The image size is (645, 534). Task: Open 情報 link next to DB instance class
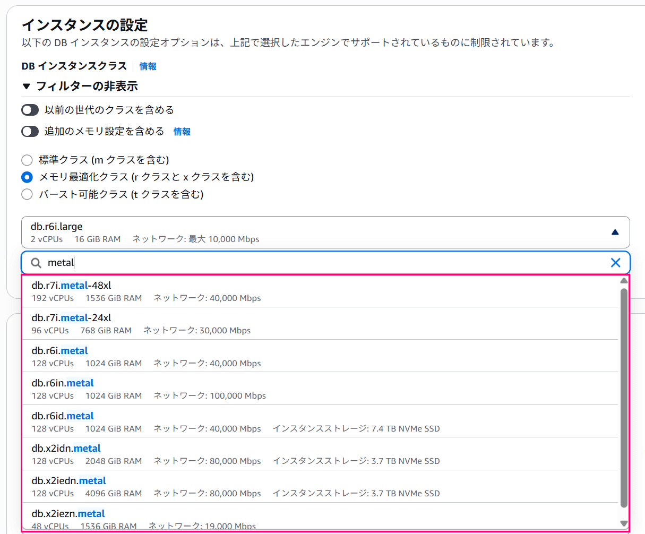tap(148, 66)
